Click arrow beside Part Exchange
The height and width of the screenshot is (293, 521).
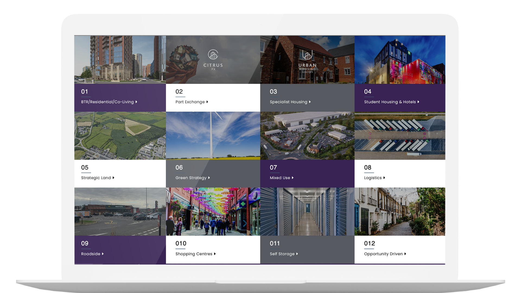pos(207,102)
